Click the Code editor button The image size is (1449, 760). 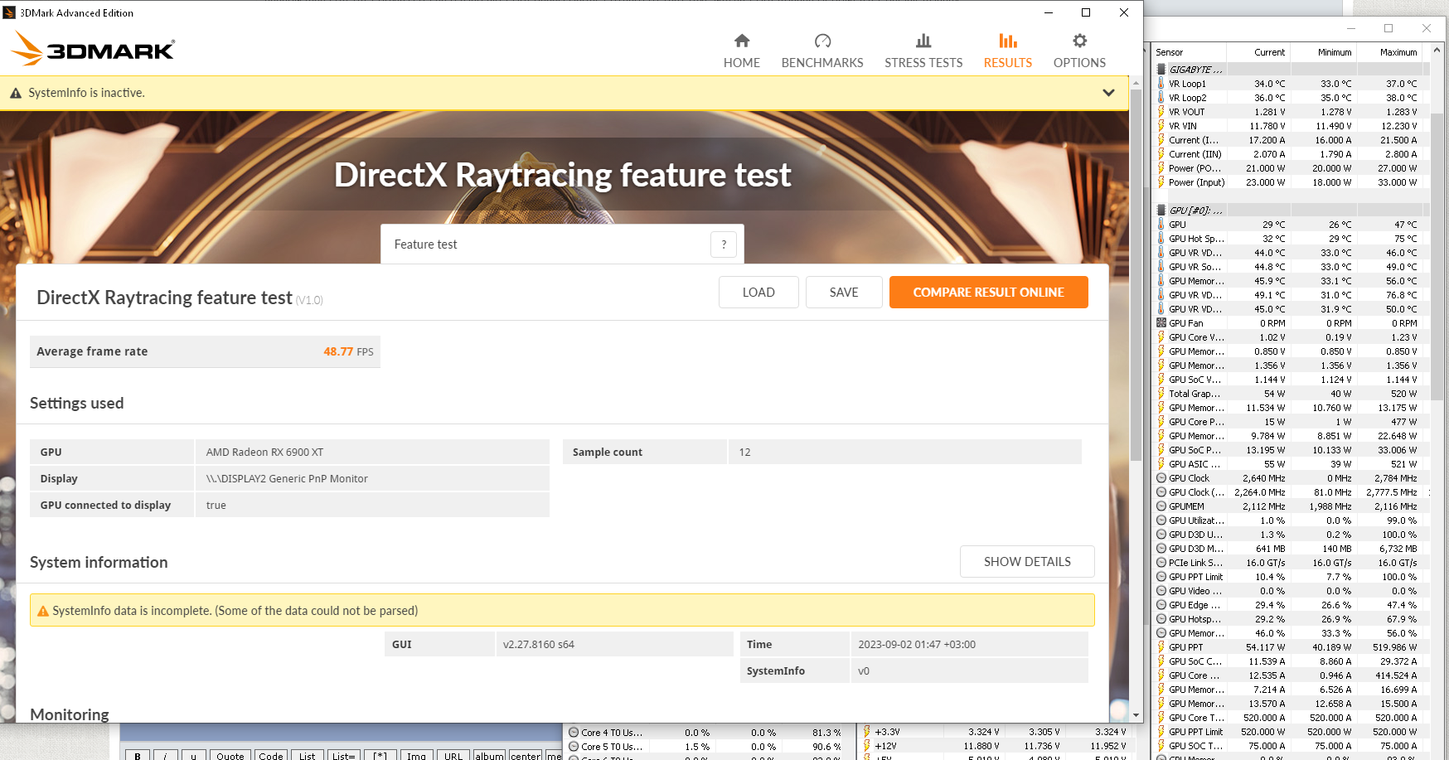point(271,755)
